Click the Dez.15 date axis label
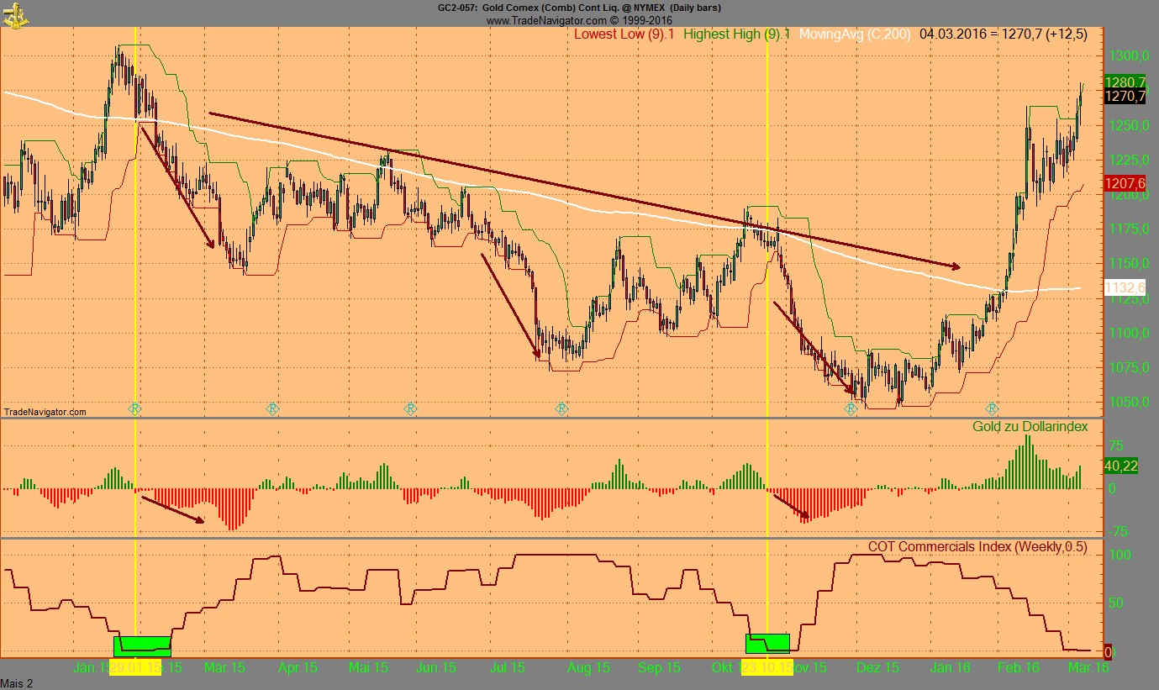This screenshot has height=690, width=1159. 878,668
